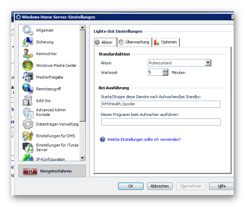Select the Sicherung backup monitor icon
This screenshot has height=207, width=245.
pyautogui.click(x=28, y=42)
